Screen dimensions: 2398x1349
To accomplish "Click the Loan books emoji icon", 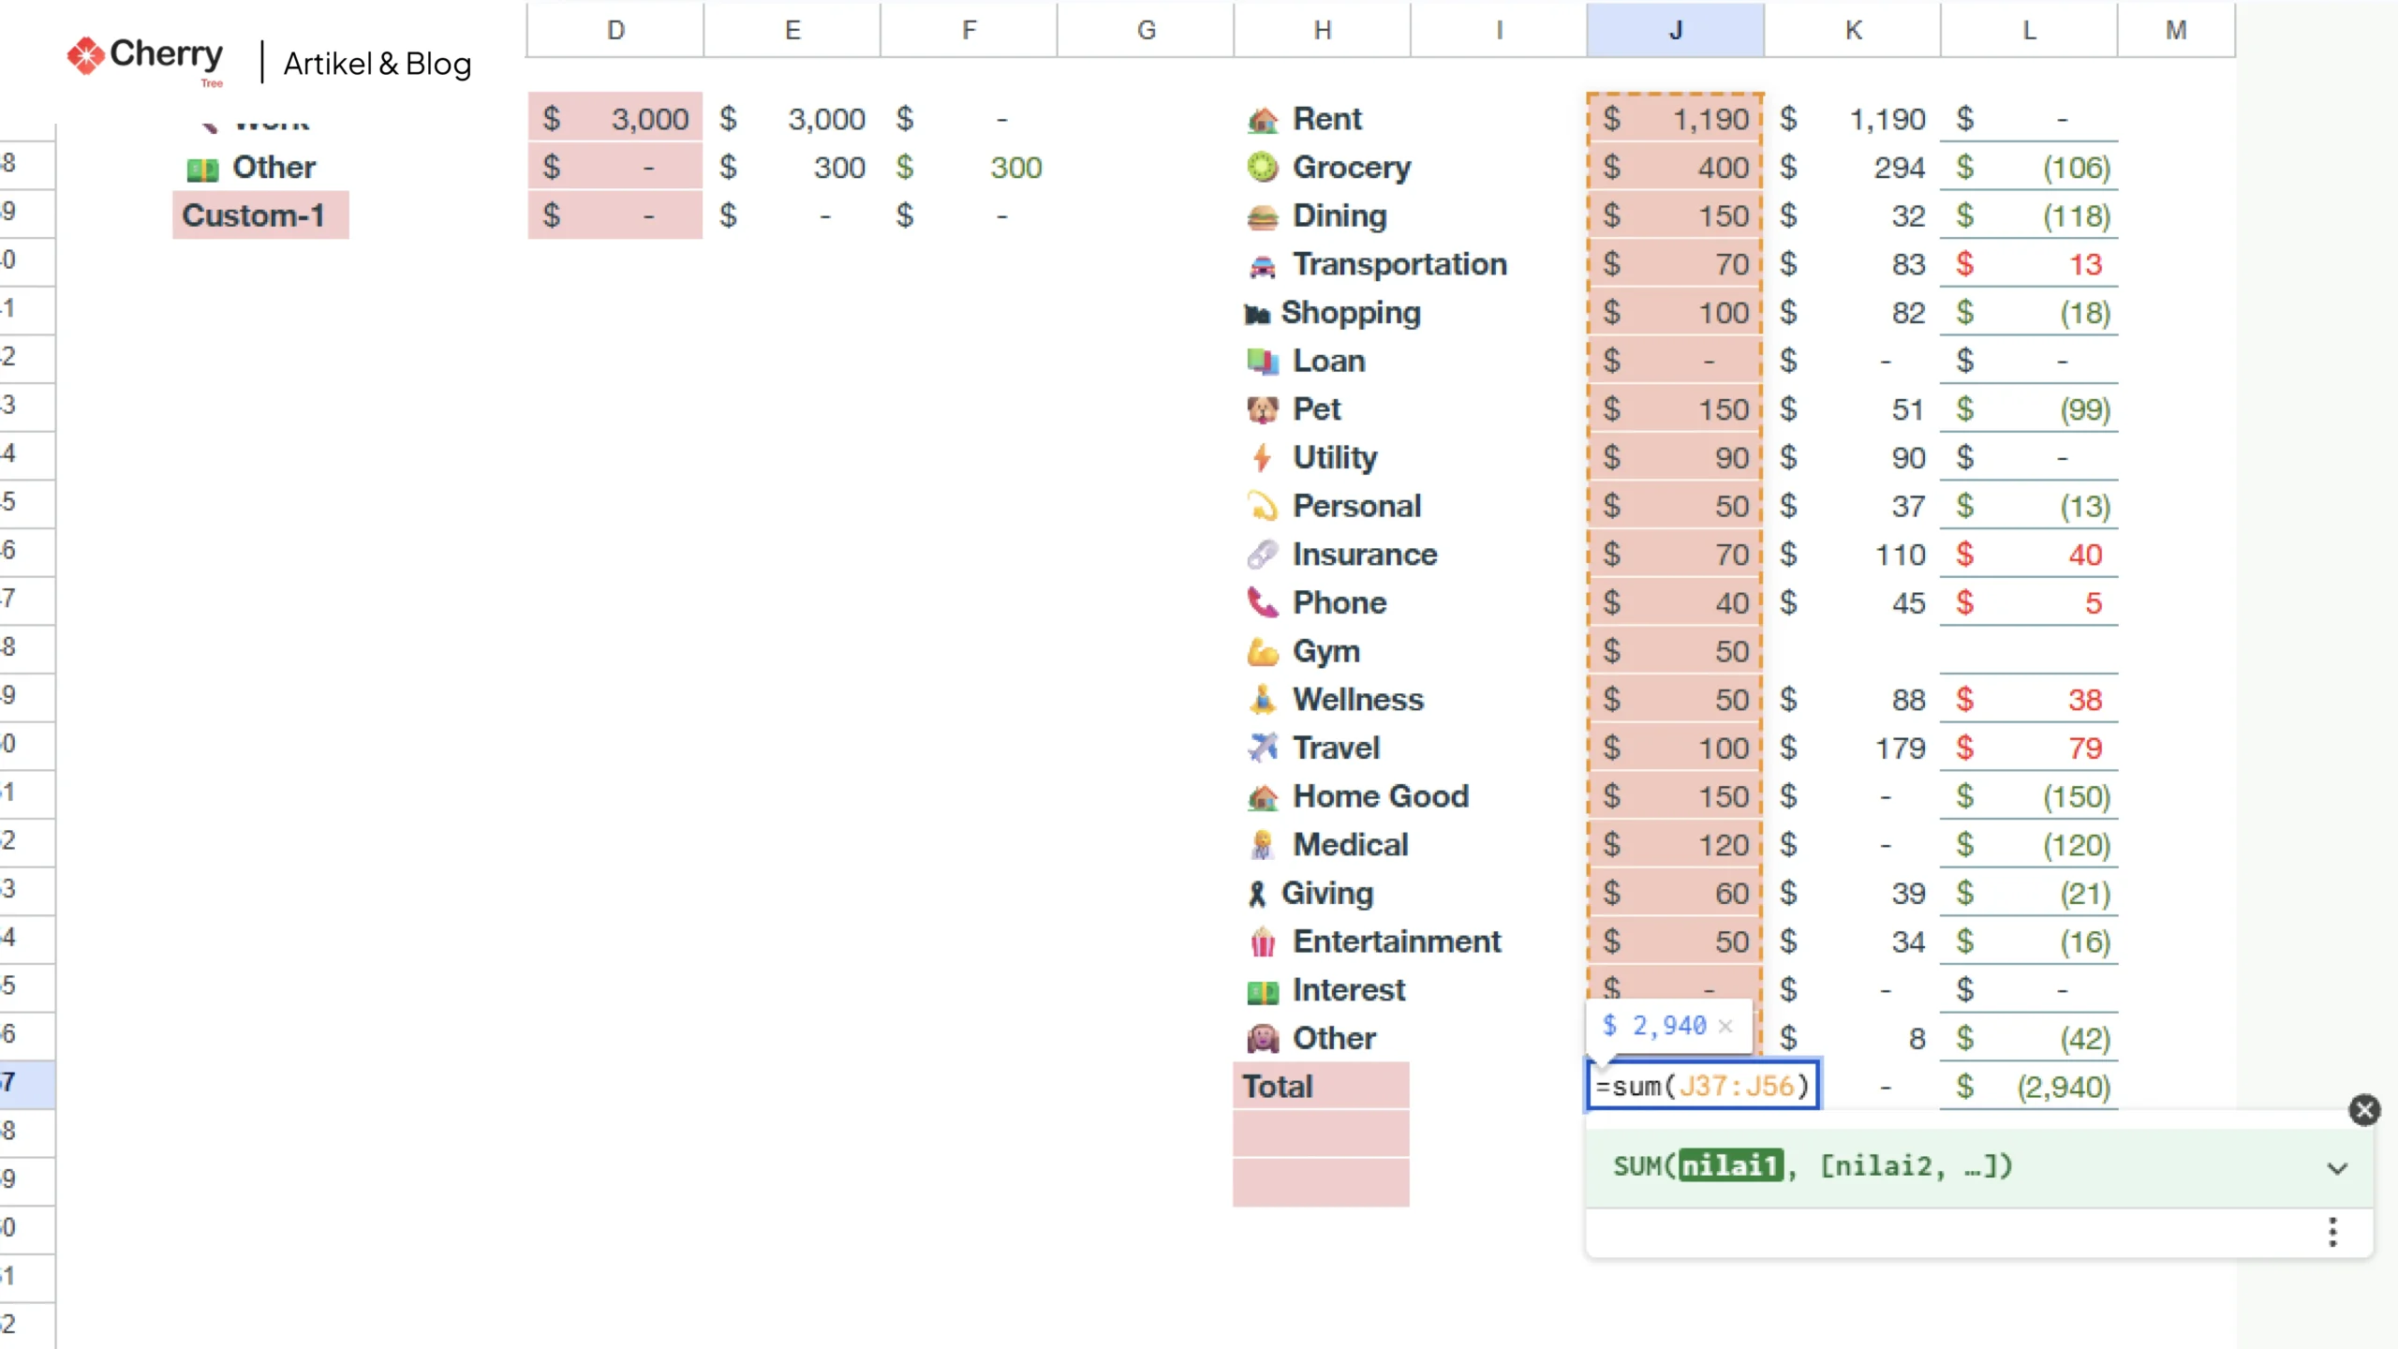I will click(1263, 362).
